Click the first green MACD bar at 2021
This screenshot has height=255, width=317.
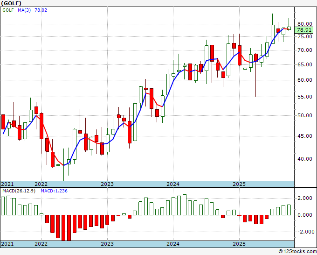click(x=3, y=206)
